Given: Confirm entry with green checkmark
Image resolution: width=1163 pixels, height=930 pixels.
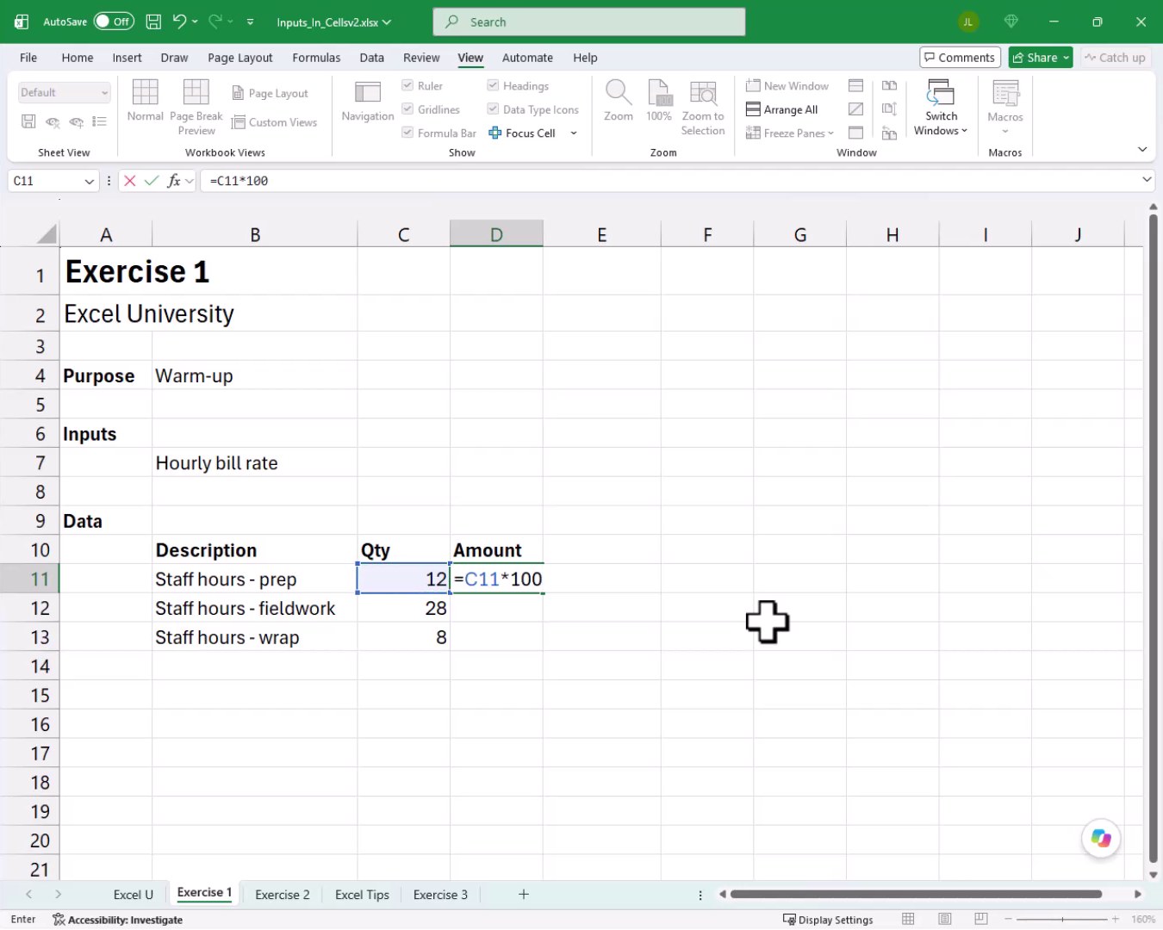Looking at the screenshot, I should point(152,181).
